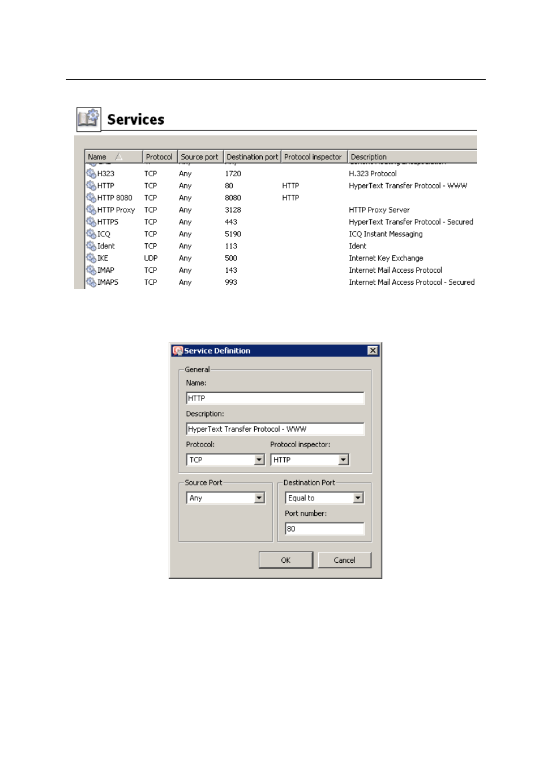Sort by the Protocol column header
This screenshot has height=780, width=551.
(160, 157)
